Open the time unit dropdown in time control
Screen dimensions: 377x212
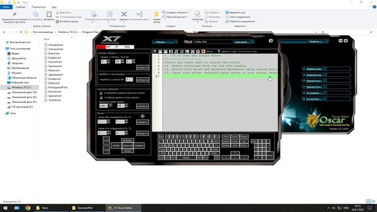coord(110,106)
